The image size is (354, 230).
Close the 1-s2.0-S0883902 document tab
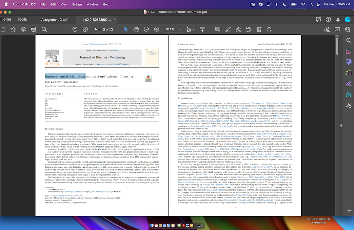(114, 20)
